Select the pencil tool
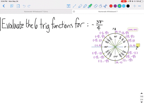This screenshot has width=144, height=108. pyautogui.click(x=85, y=6)
